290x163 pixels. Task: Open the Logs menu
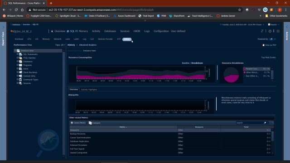[147, 31]
